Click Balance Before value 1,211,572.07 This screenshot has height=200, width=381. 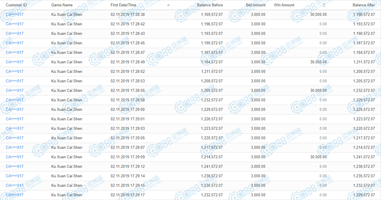(x=212, y=71)
